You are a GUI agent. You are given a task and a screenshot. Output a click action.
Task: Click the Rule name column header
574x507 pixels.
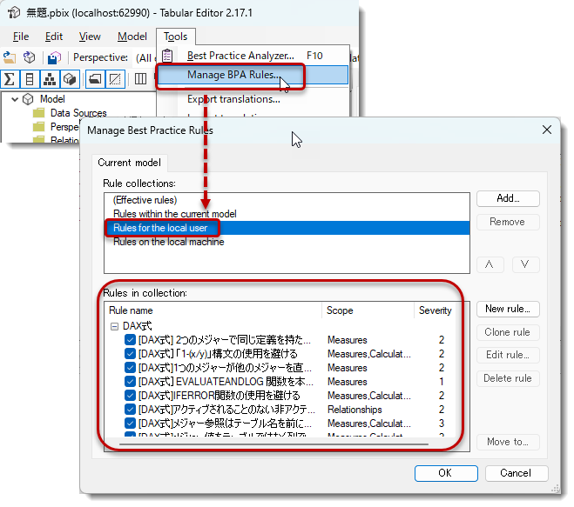tap(213, 310)
